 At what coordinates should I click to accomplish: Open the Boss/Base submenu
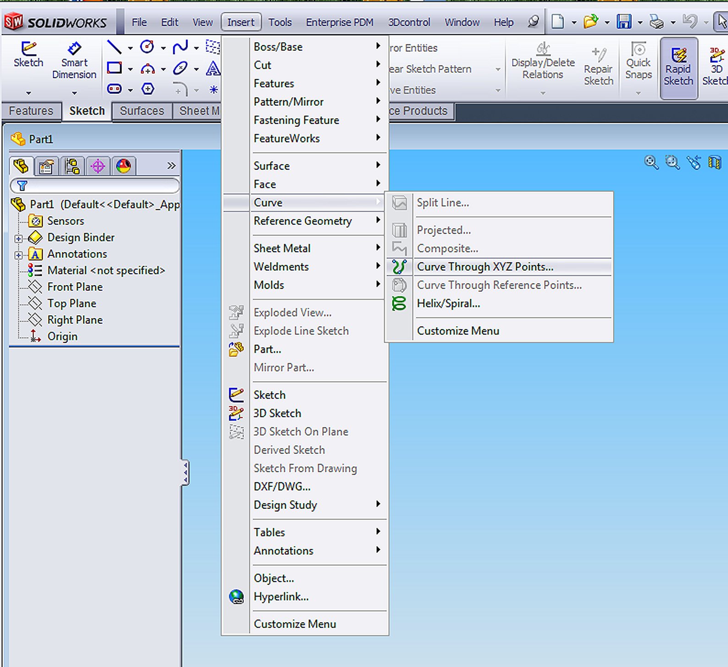coord(305,47)
